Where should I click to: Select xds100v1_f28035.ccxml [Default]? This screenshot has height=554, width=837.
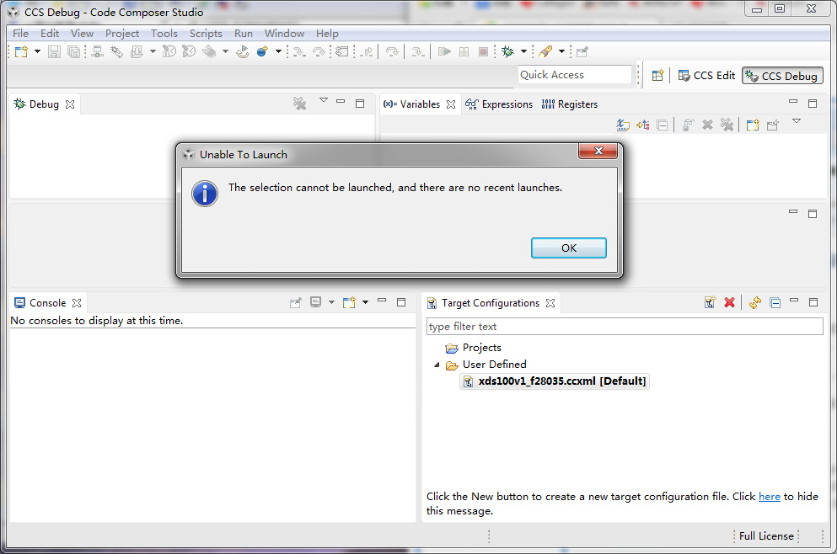[x=555, y=381]
